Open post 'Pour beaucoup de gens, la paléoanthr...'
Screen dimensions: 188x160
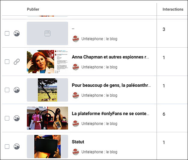point(111,85)
